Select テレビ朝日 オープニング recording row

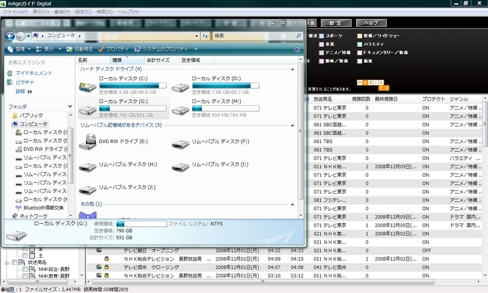(285, 250)
